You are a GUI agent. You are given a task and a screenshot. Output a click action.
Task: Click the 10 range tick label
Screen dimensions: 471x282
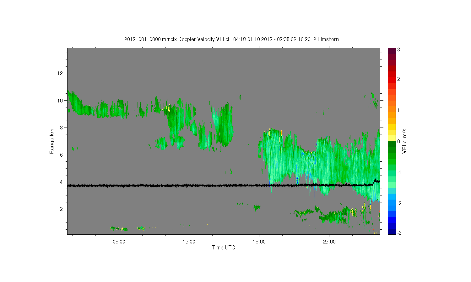click(x=60, y=101)
